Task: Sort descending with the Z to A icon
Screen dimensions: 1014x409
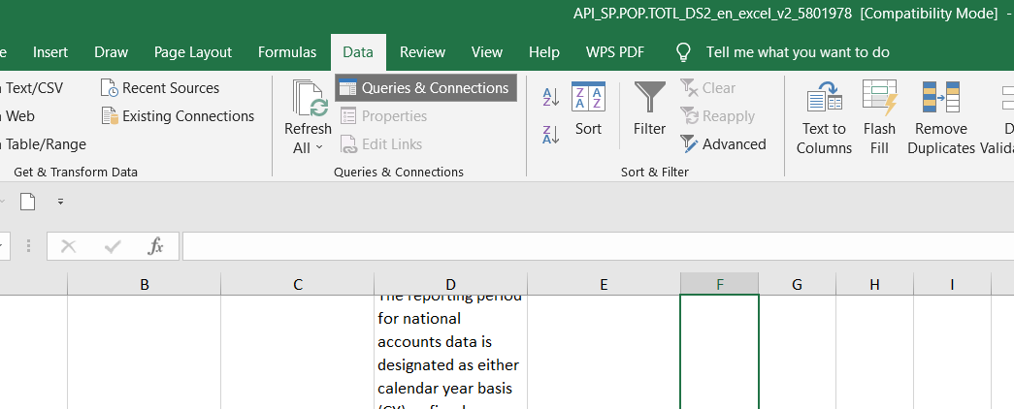Action: click(550, 135)
